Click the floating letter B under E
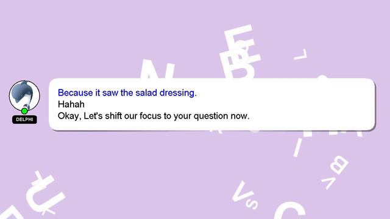Viewport: 390px width, 219px height. click(238, 65)
